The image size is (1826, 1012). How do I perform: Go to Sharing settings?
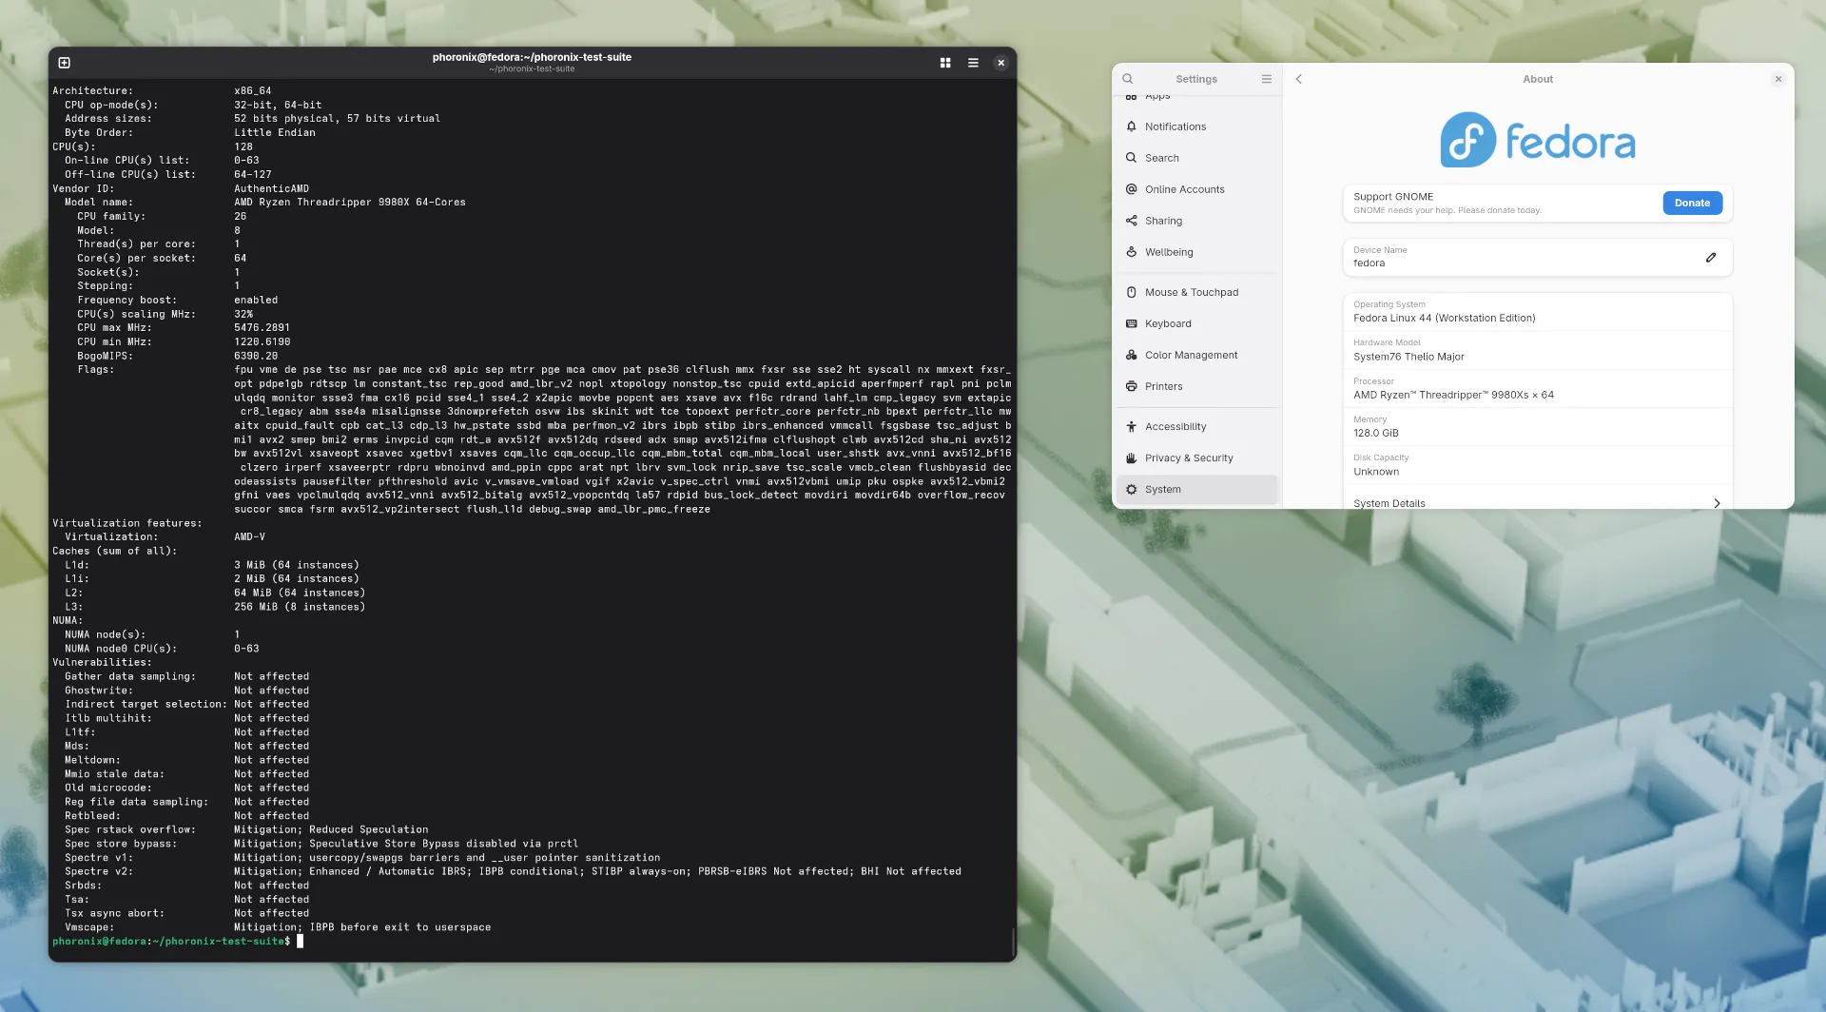1197,221
